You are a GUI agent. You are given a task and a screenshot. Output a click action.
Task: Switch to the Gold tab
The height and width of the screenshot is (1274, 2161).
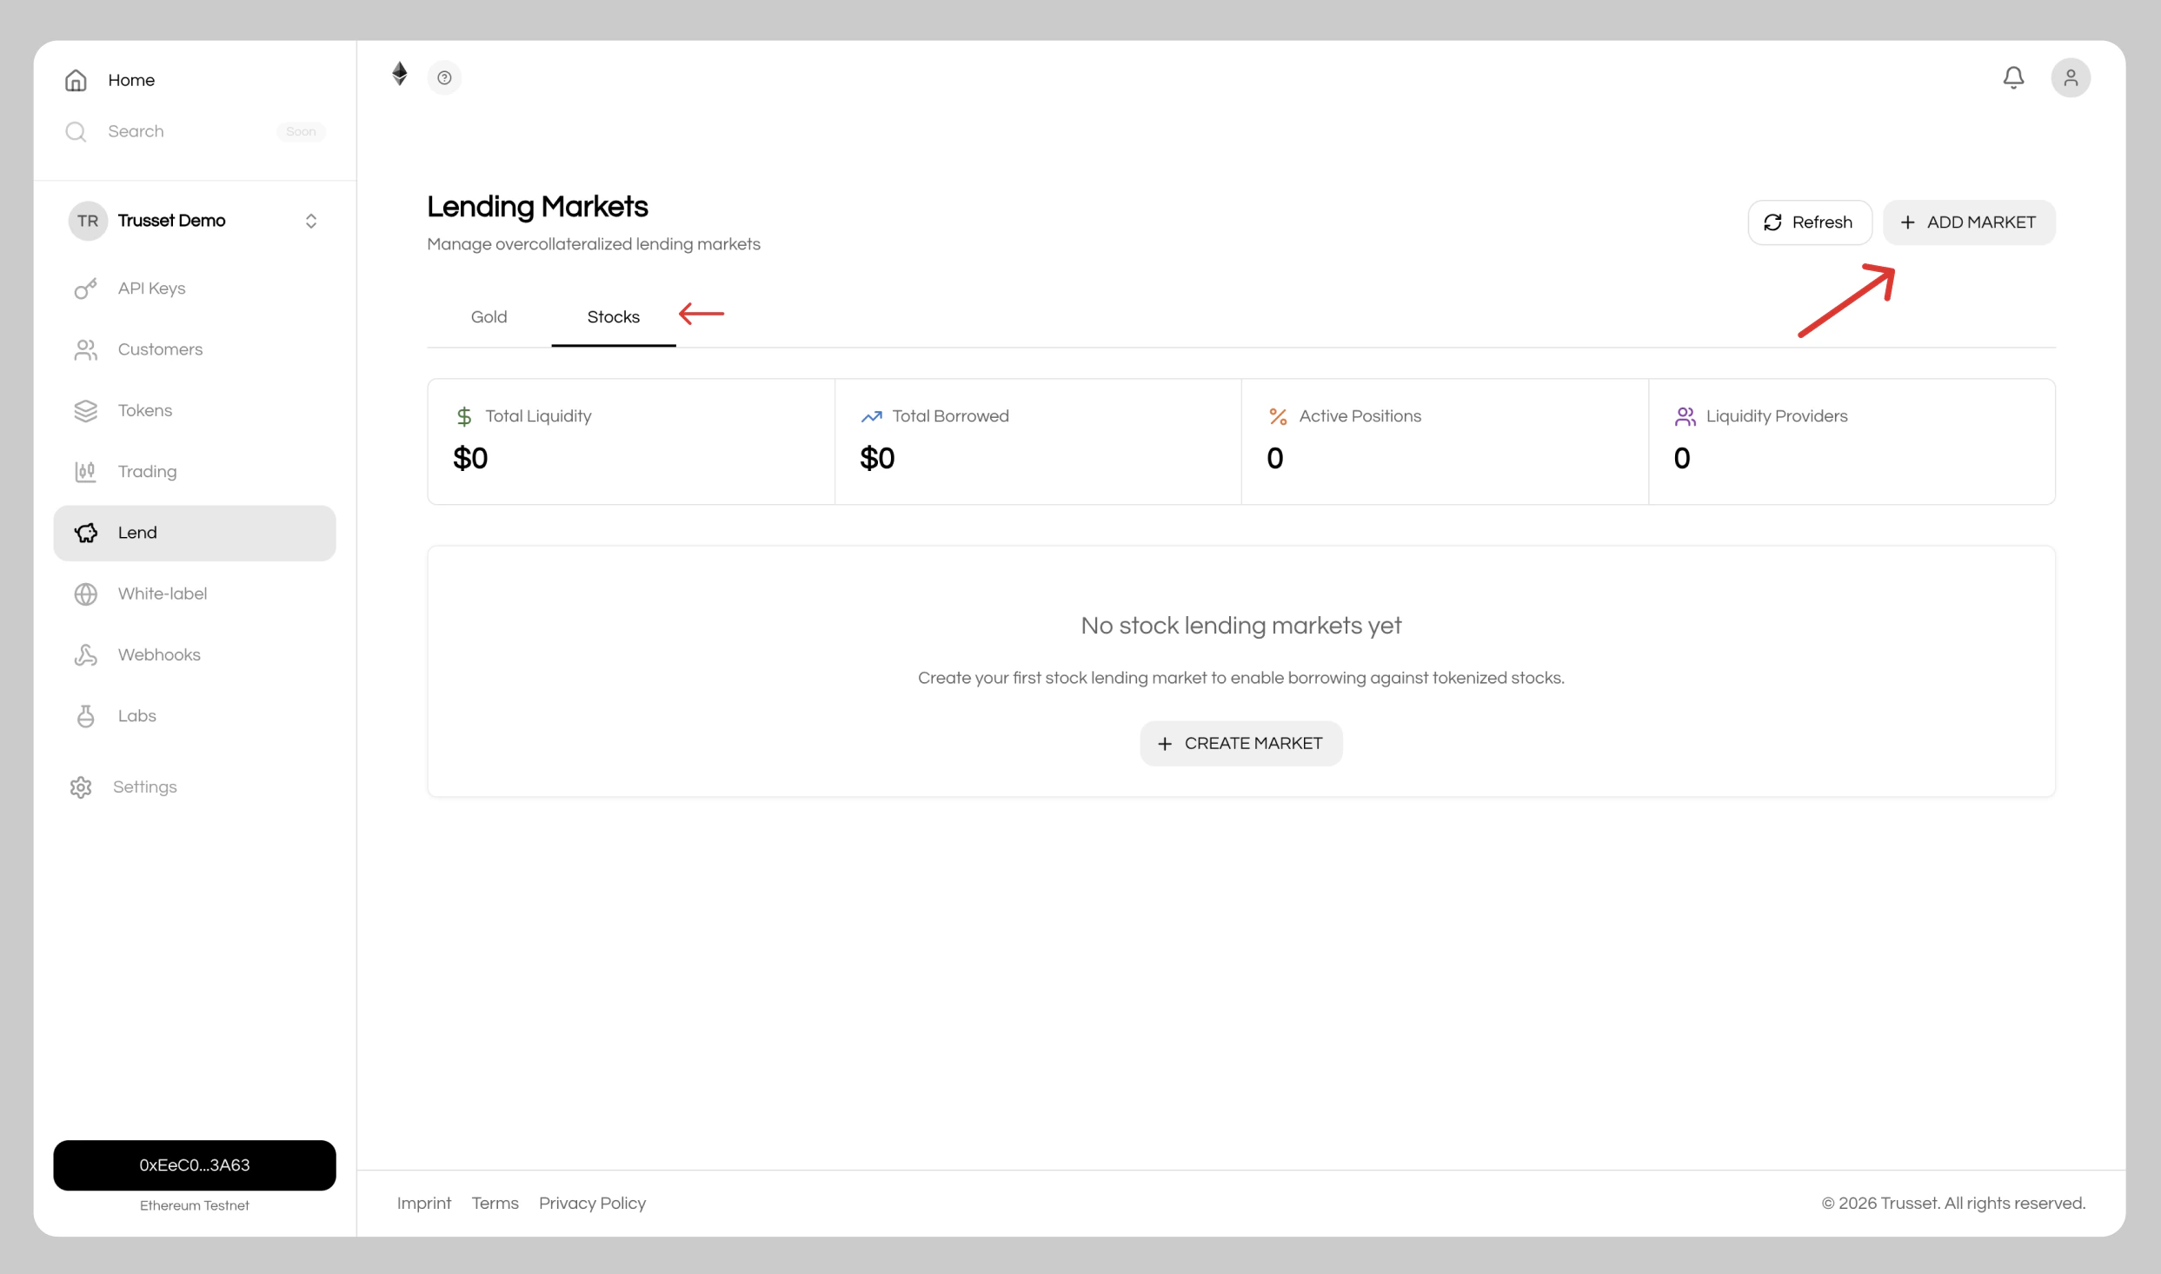click(489, 316)
